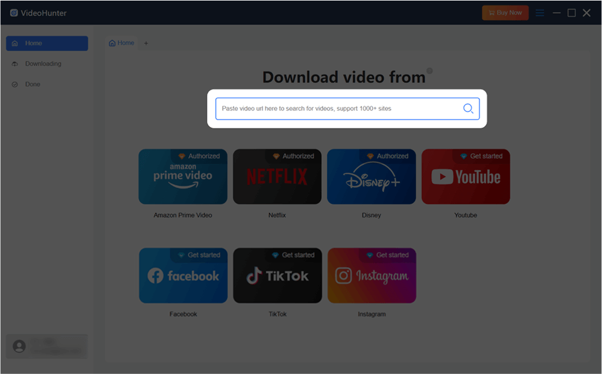Click Get started badge on YouTube card
Screen dimensions: 602x374
pos(482,156)
